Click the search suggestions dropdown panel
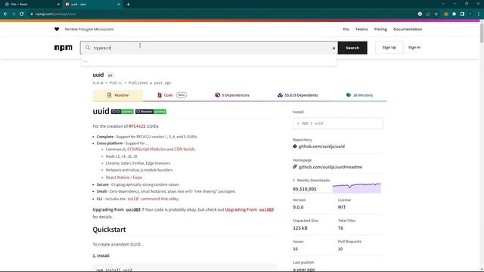This screenshot has height=272, width=484. click(x=209, y=60)
